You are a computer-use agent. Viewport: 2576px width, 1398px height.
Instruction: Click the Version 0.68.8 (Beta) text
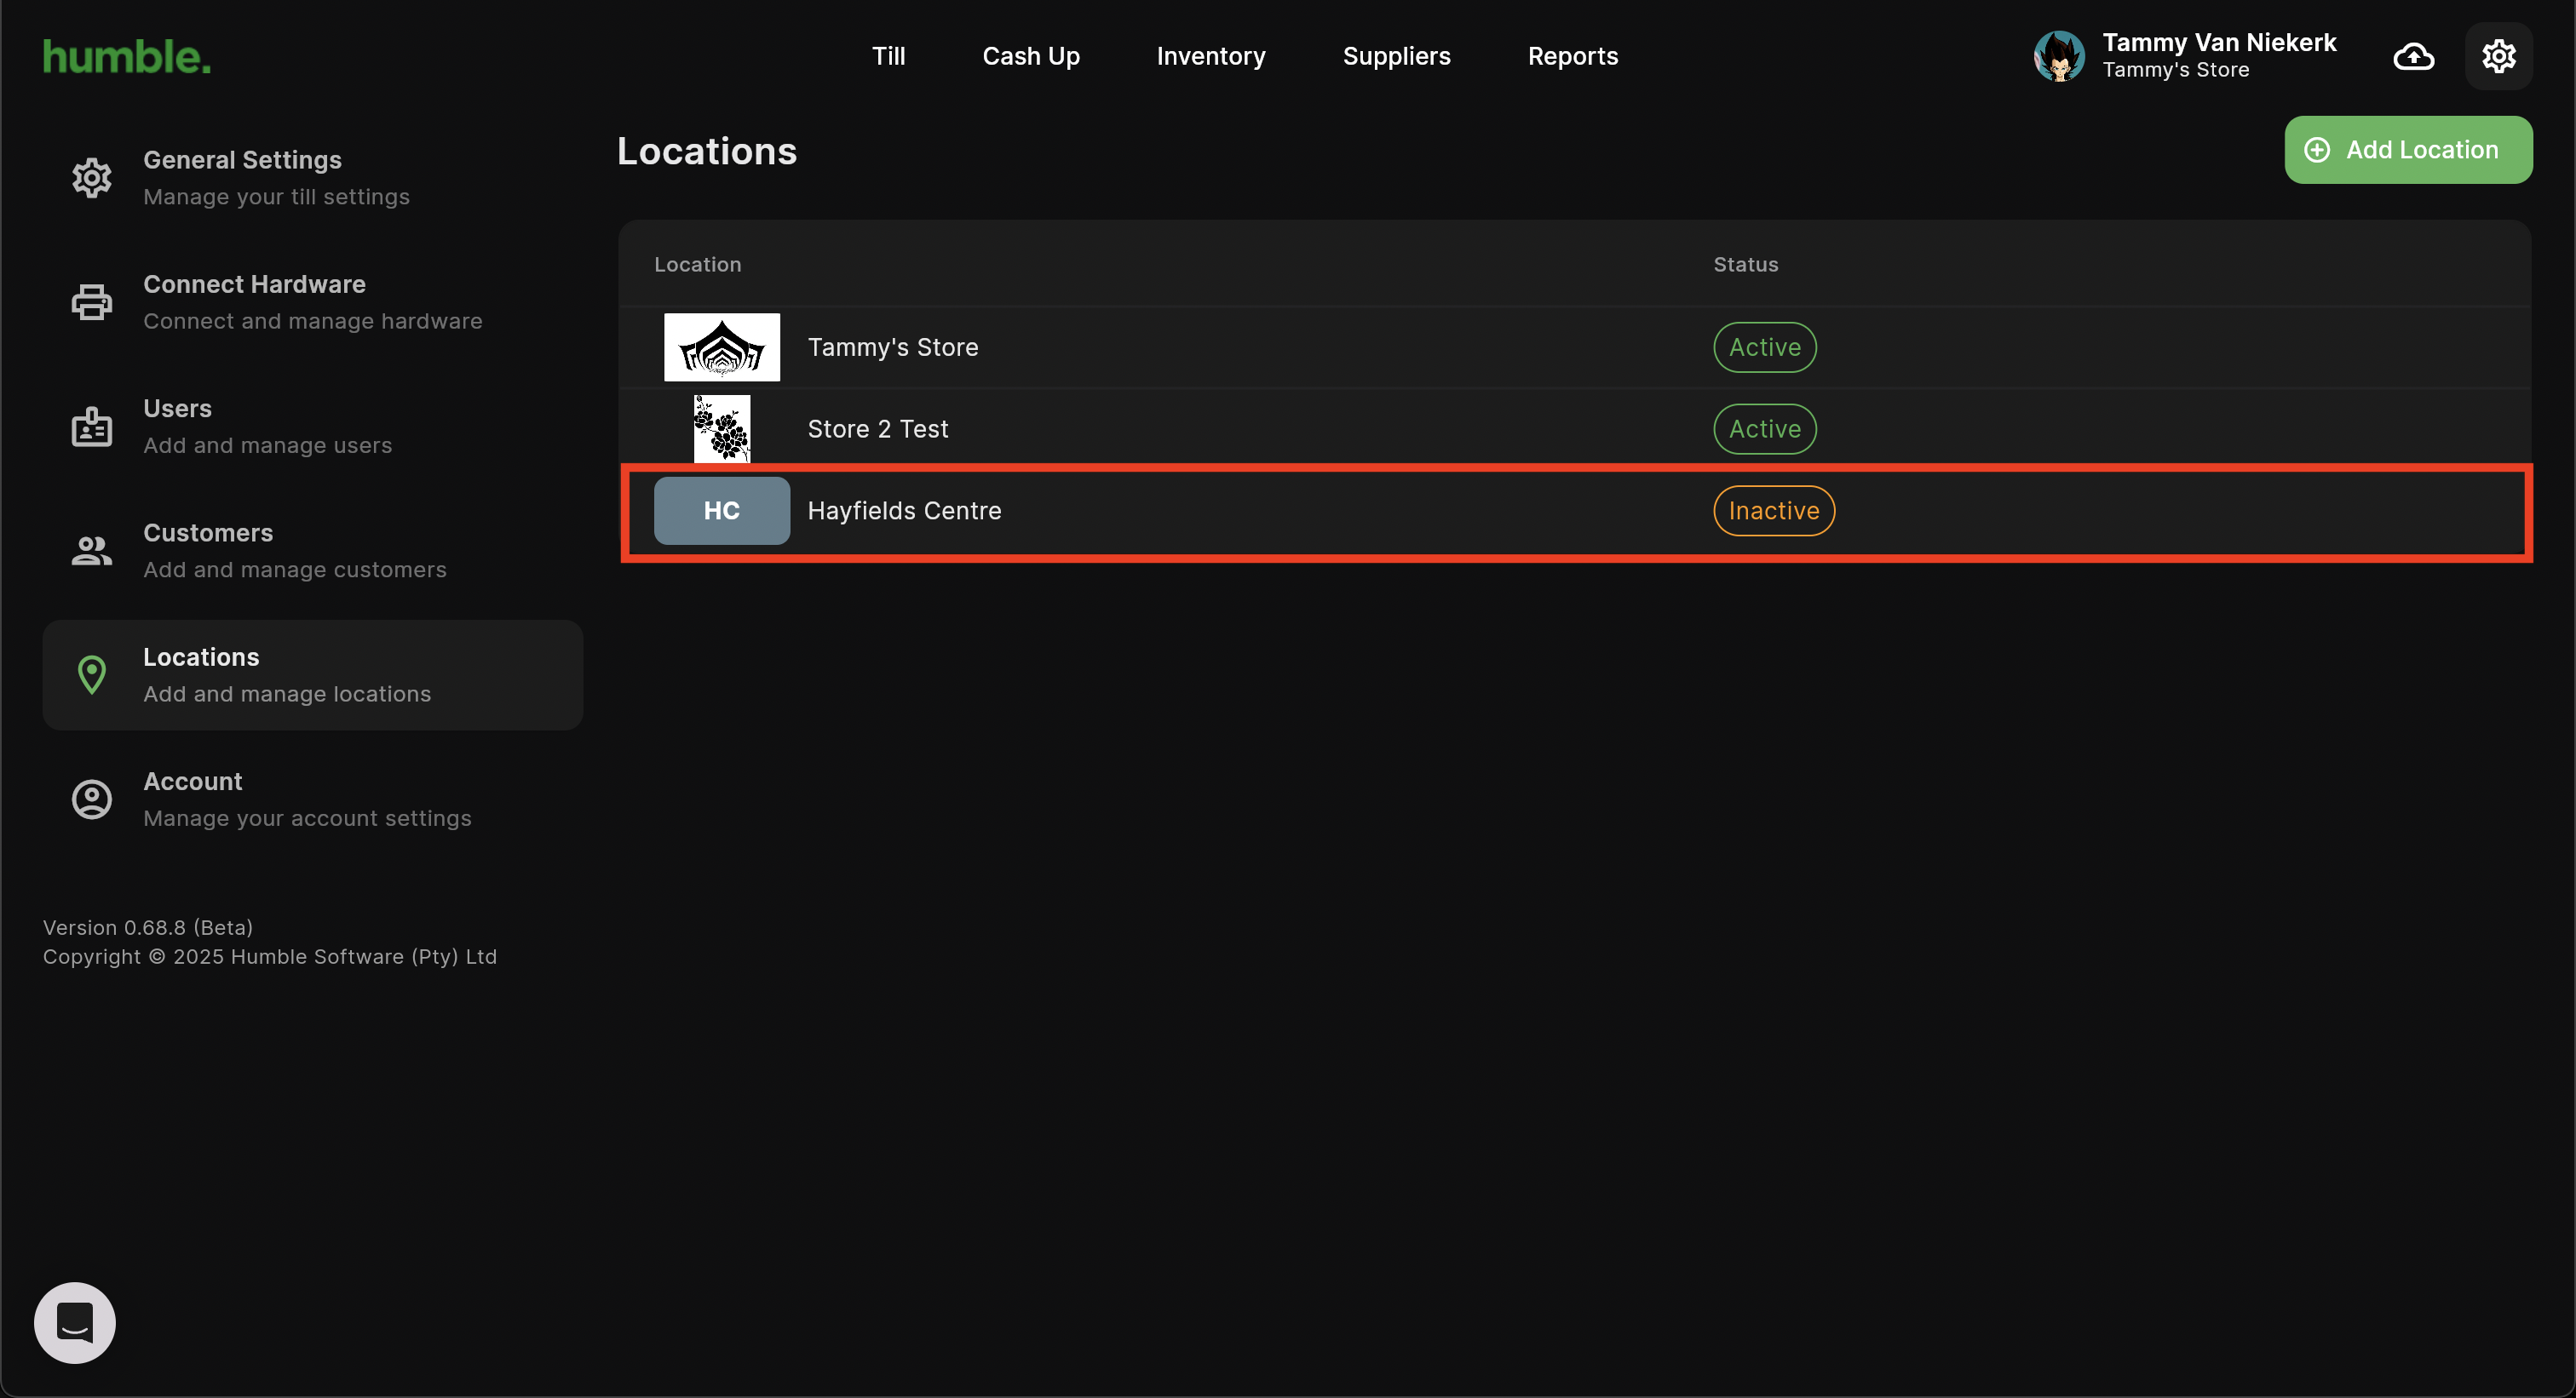pyautogui.click(x=148, y=927)
